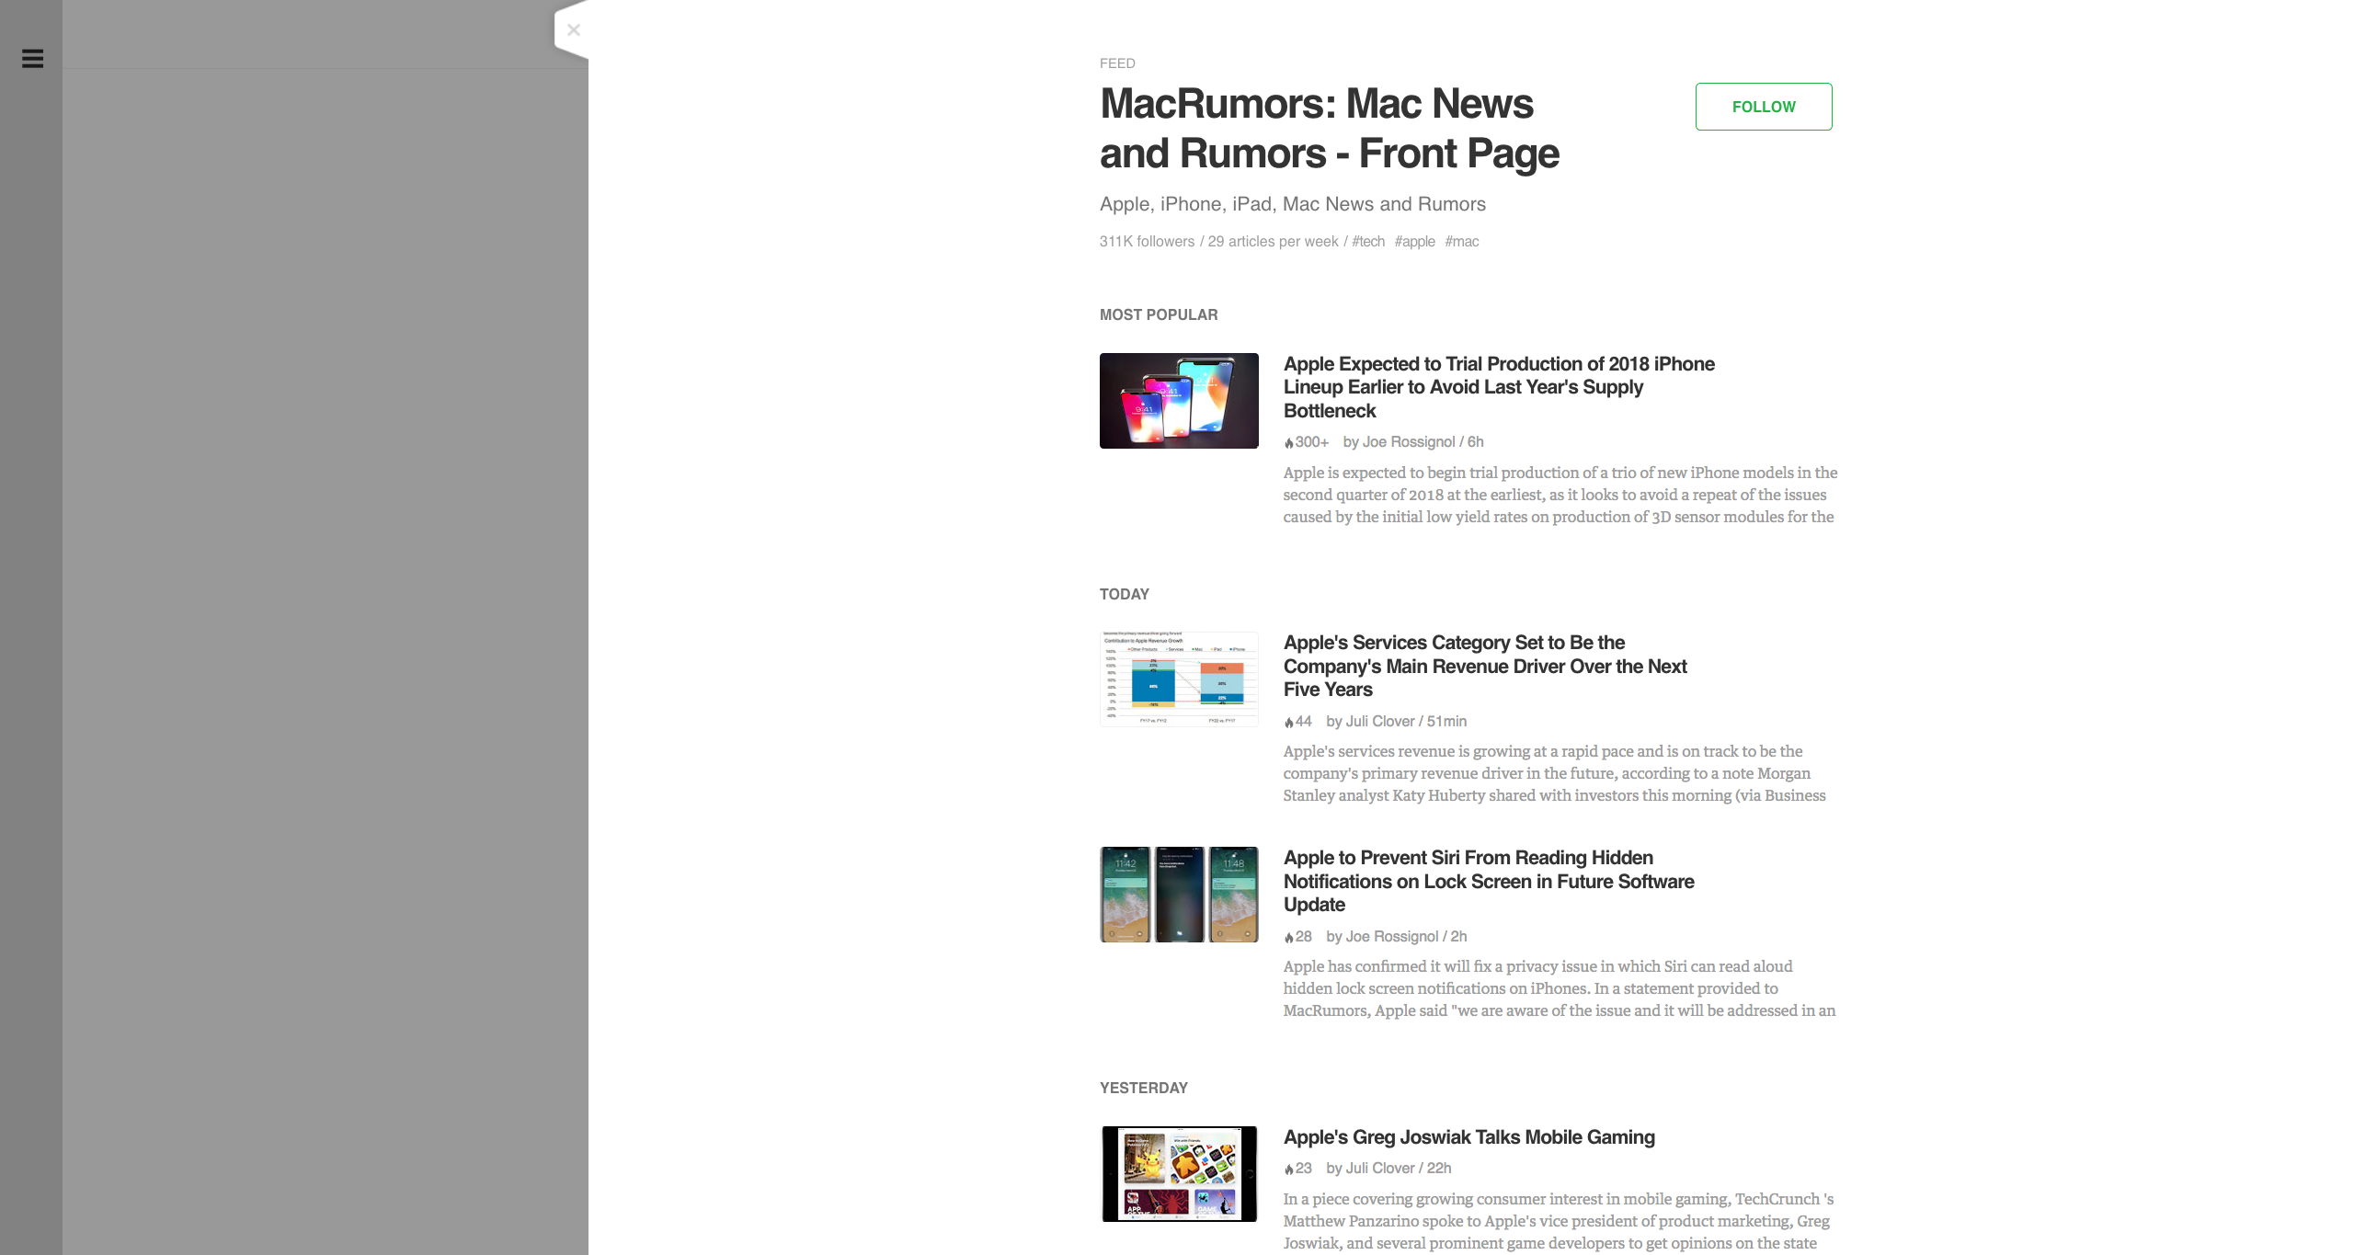Click the revenue growth chart thumbnail
The height and width of the screenshot is (1255, 2354).
point(1179,679)
